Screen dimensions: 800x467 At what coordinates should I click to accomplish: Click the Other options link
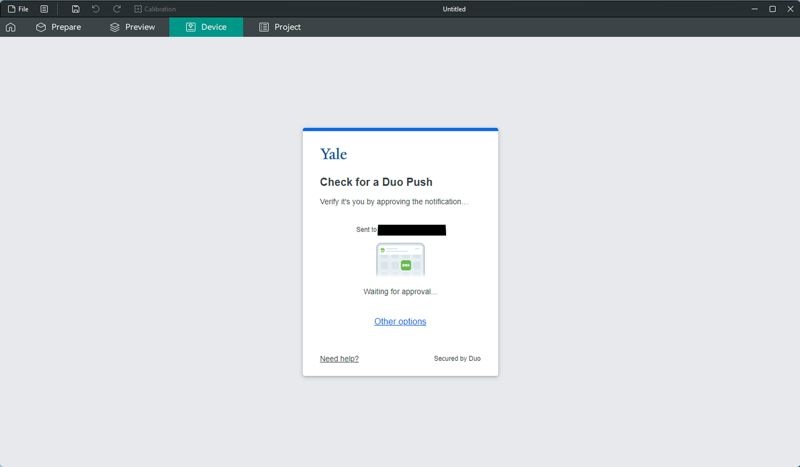pyautogui.click(x=400, y=321)
